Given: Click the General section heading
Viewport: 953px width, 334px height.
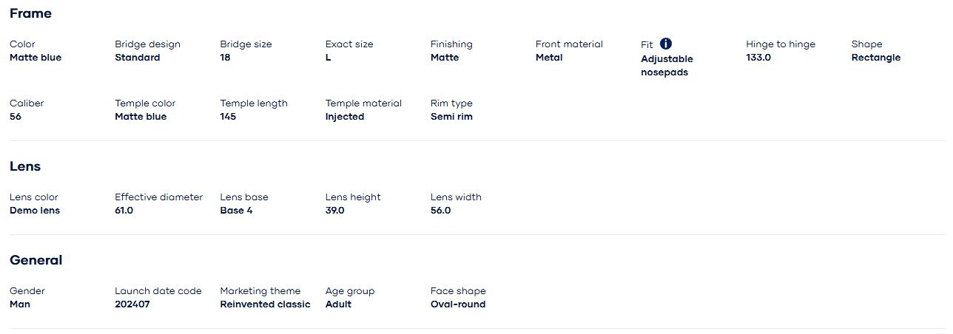Looking at the screenshot, I should point(36,260).
